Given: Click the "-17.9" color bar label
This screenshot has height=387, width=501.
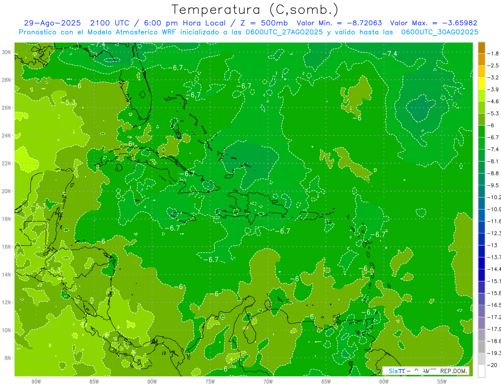Looking at the screenshot, I should tap(494, 329).
